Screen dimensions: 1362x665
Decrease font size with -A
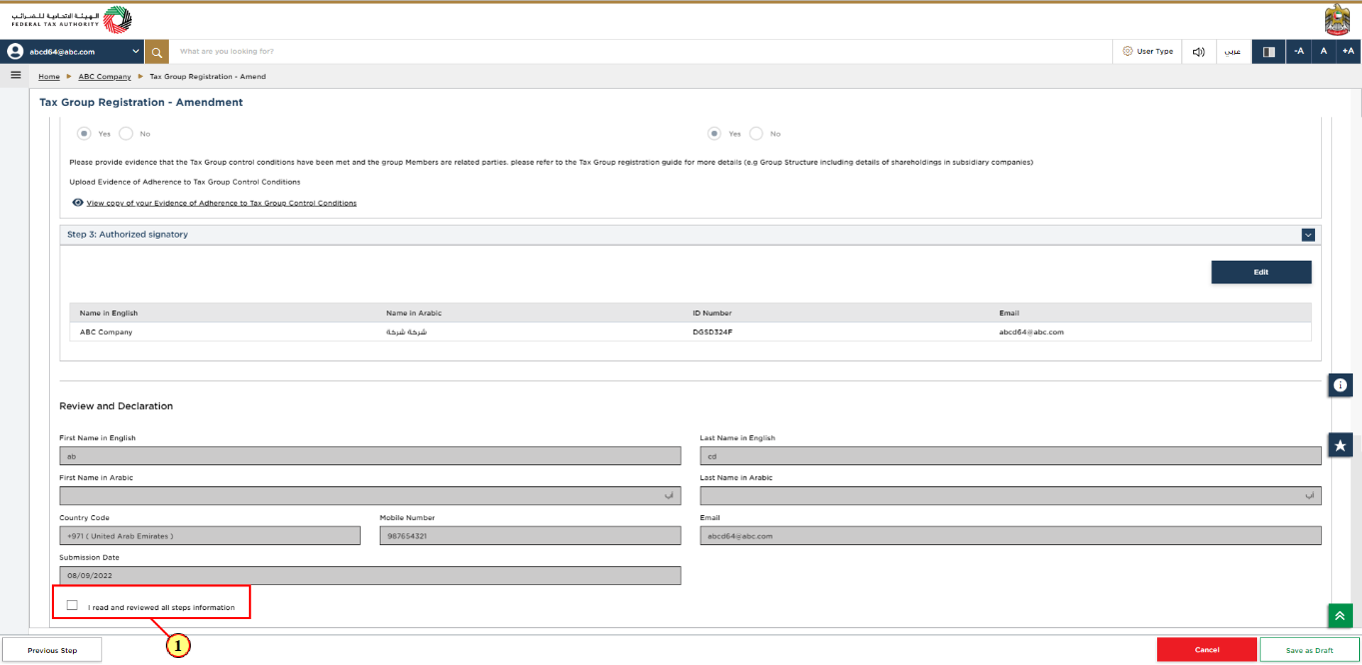pyautogui.click(x=1298, y=51)
